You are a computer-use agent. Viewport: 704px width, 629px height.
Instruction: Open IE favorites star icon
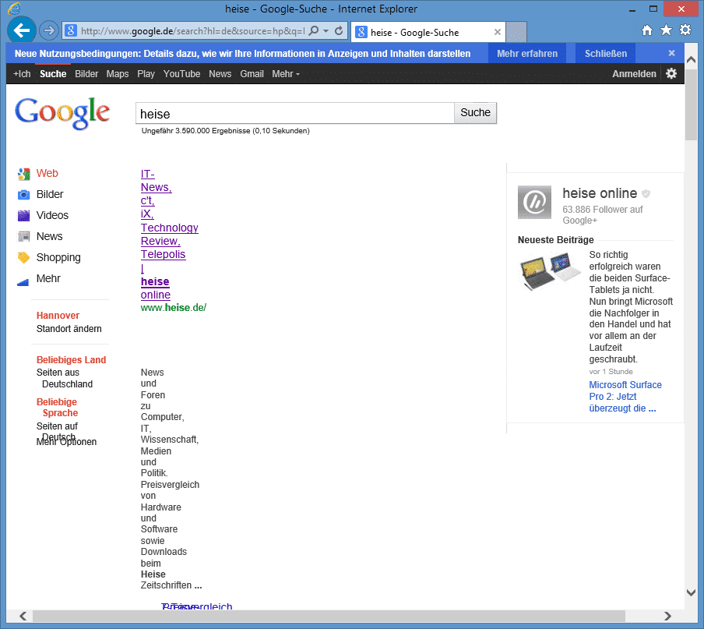667,30
